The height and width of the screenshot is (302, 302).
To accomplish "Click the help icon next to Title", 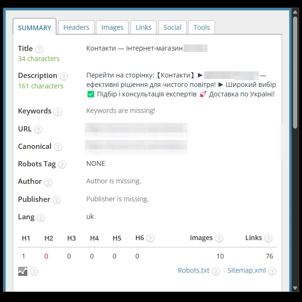I will click(x=39, y=49).
